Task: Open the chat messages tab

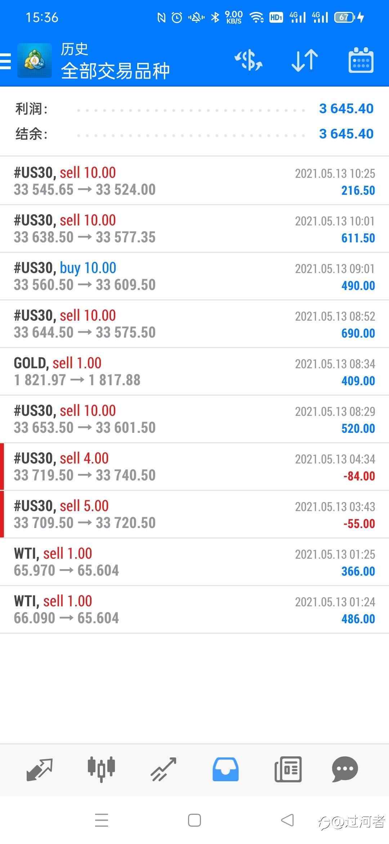Action: click(x=345, y=769)
